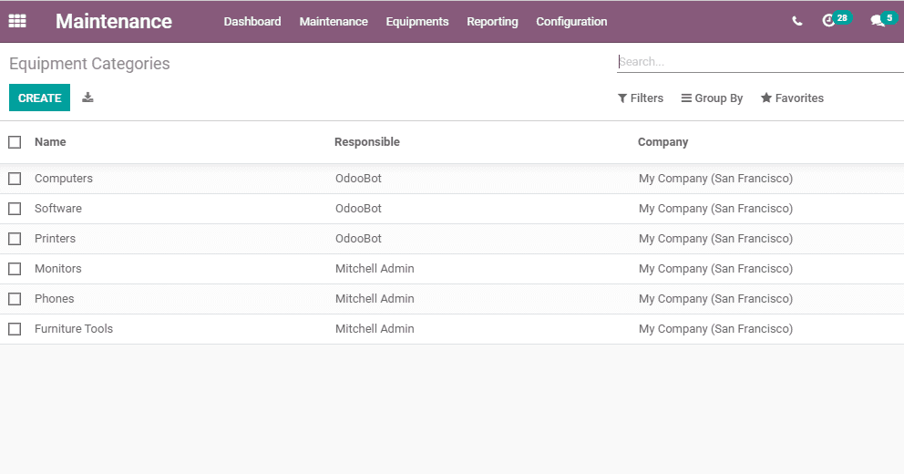The width and height of the screenshot is (904, 474).
Task: Click company cell in the Printers row
Action: (x=715, y=239)
